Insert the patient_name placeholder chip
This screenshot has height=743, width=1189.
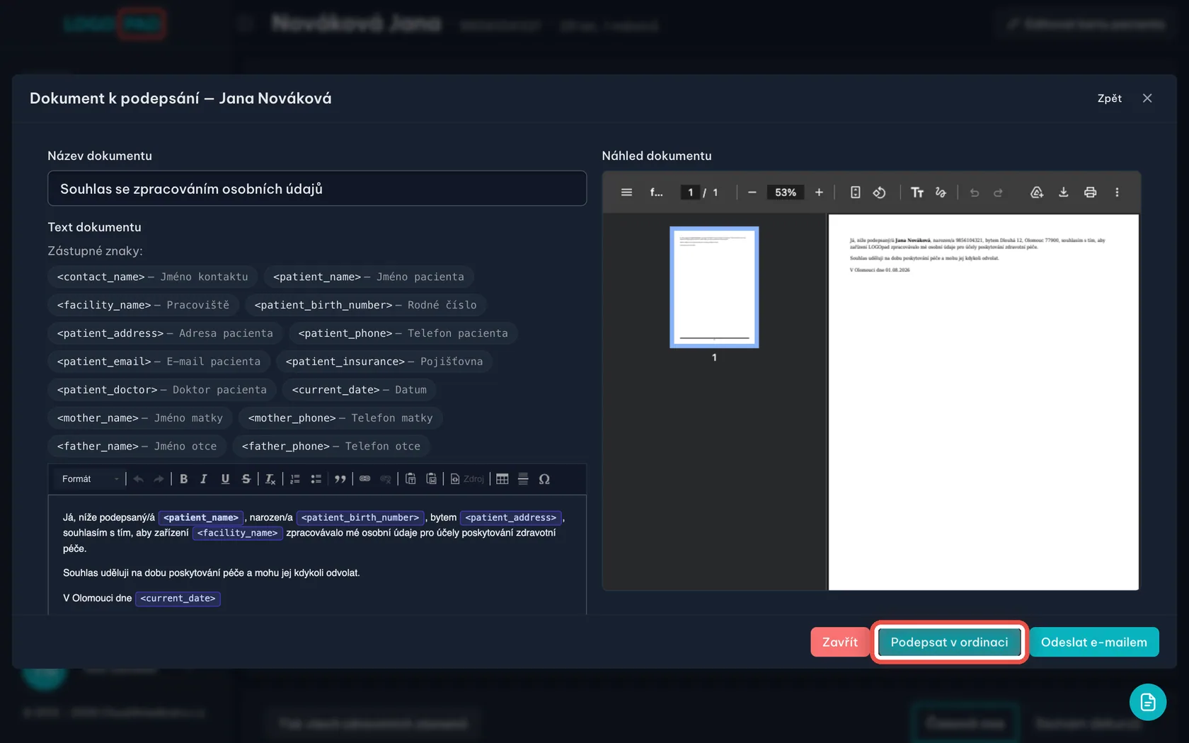[369, 277]
